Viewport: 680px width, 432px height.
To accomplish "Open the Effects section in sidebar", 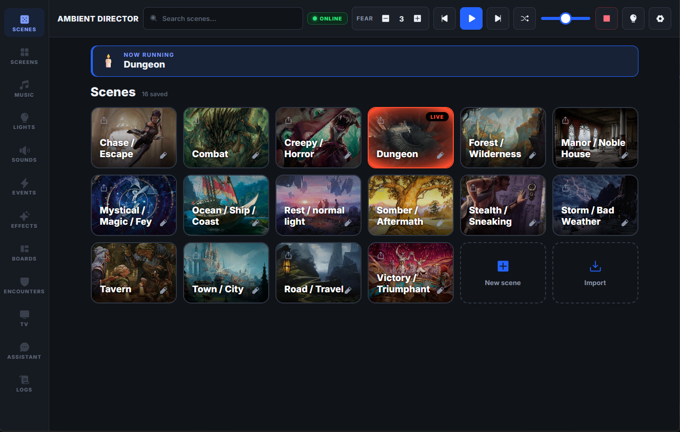I will pyautogui.click(x=24, y=220).
